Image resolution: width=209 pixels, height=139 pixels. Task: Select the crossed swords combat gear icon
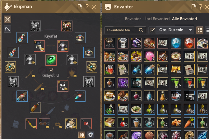pos(7,19)
